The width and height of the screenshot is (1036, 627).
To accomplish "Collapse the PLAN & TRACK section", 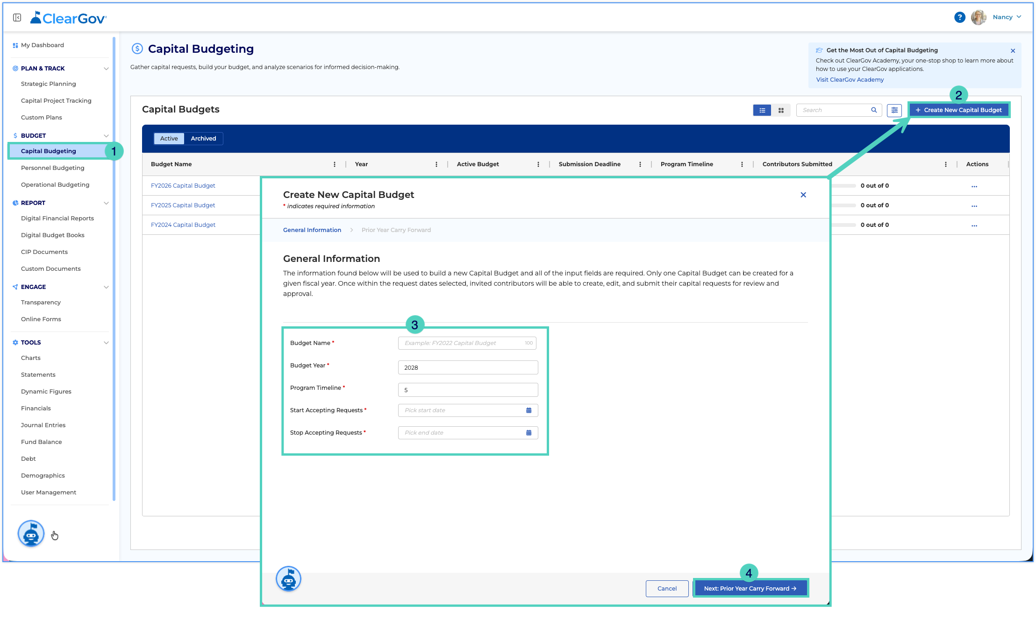I will tap(106, 69).
